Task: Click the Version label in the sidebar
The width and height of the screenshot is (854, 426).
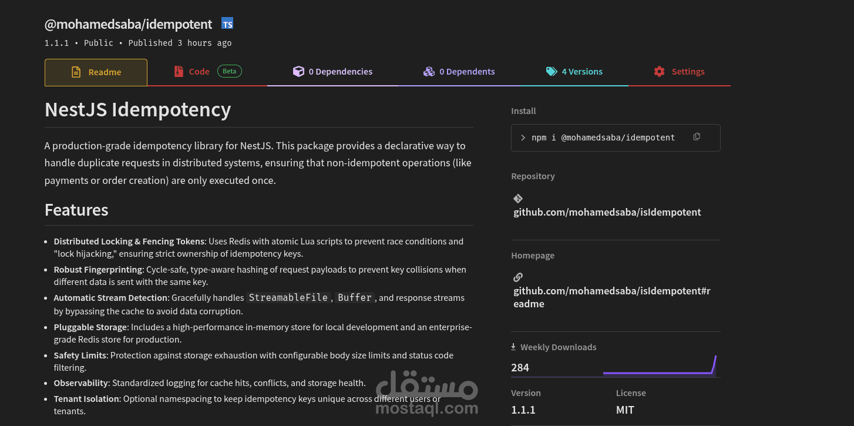Action: click(x=526, y=393)
